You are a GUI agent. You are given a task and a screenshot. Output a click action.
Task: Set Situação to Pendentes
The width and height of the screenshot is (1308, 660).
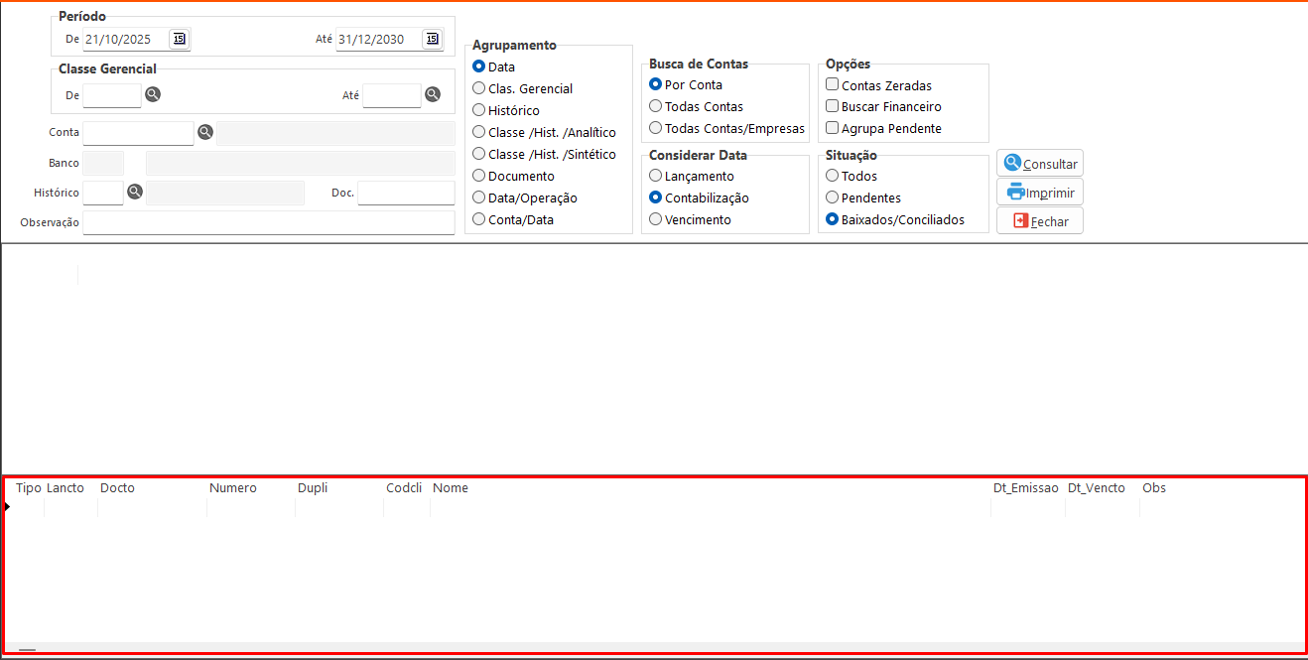833,198
